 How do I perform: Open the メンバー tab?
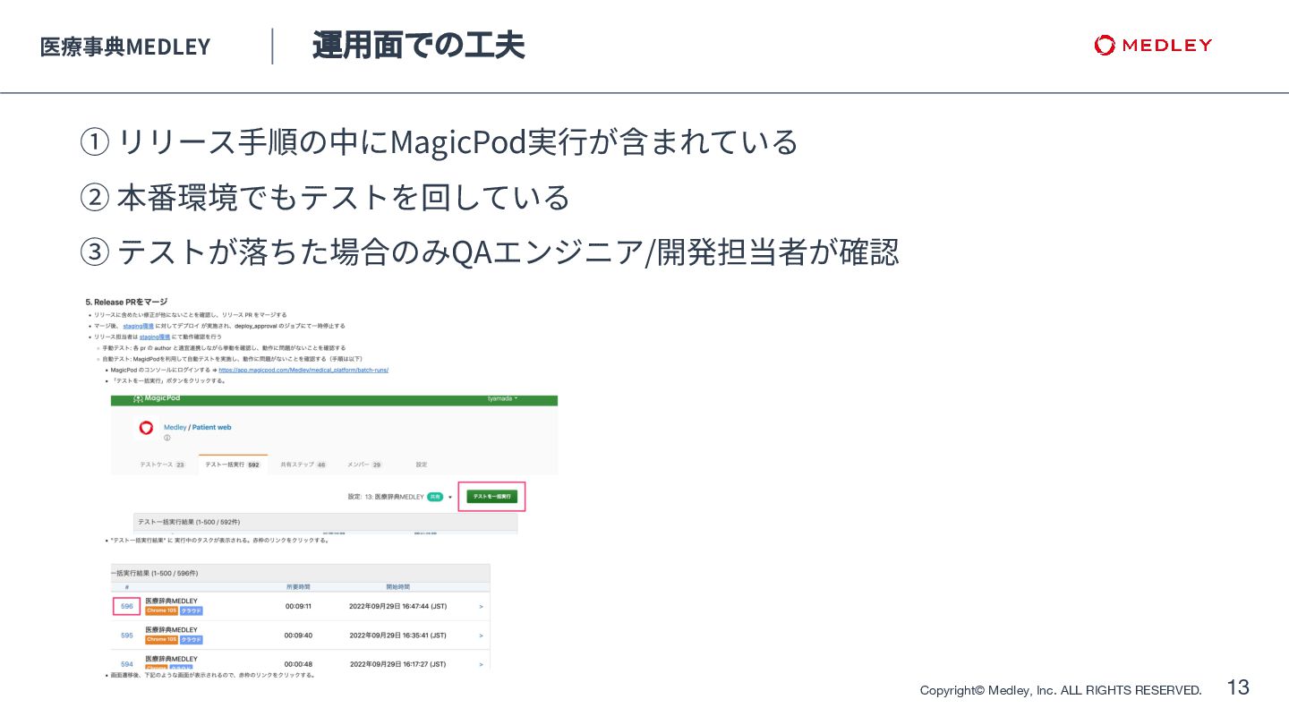coord(364,465)
